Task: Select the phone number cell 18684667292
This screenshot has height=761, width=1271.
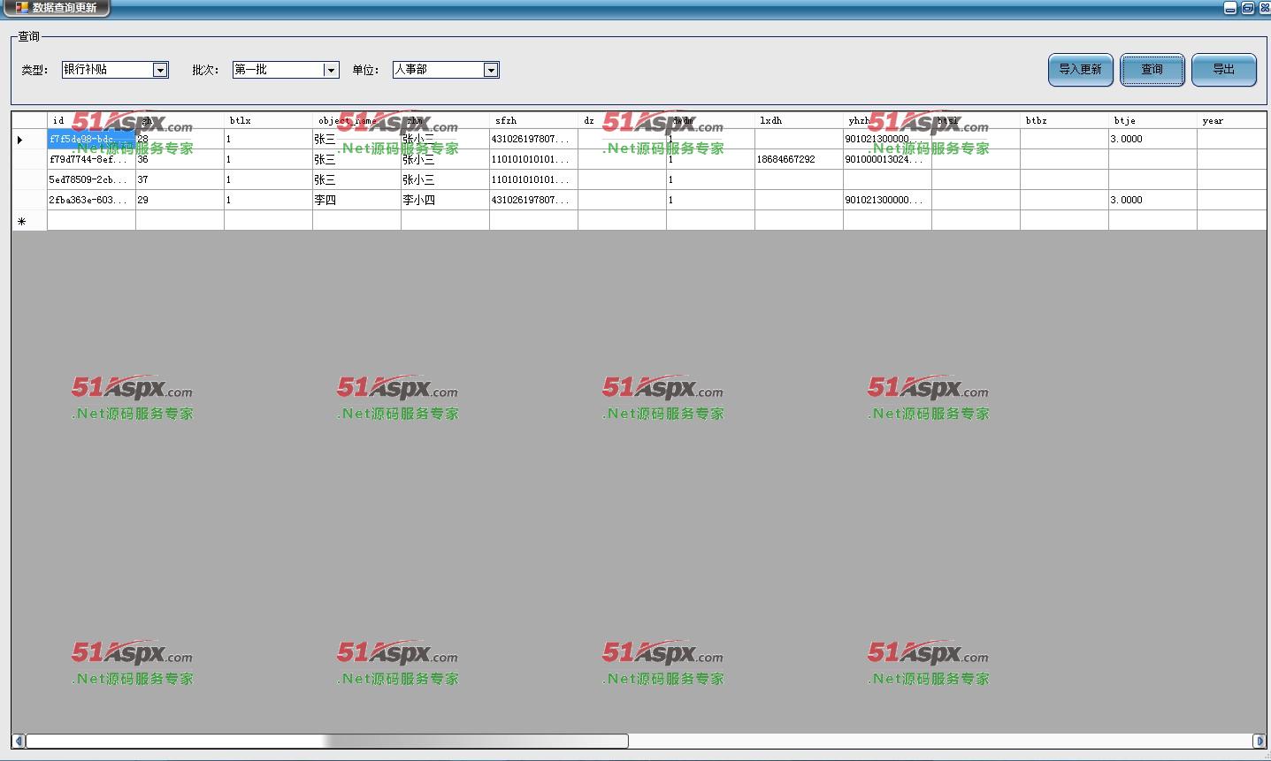Action: tap(799, 159)
